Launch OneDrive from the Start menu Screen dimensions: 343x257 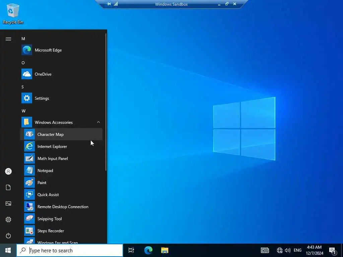(x=61, y=74)
